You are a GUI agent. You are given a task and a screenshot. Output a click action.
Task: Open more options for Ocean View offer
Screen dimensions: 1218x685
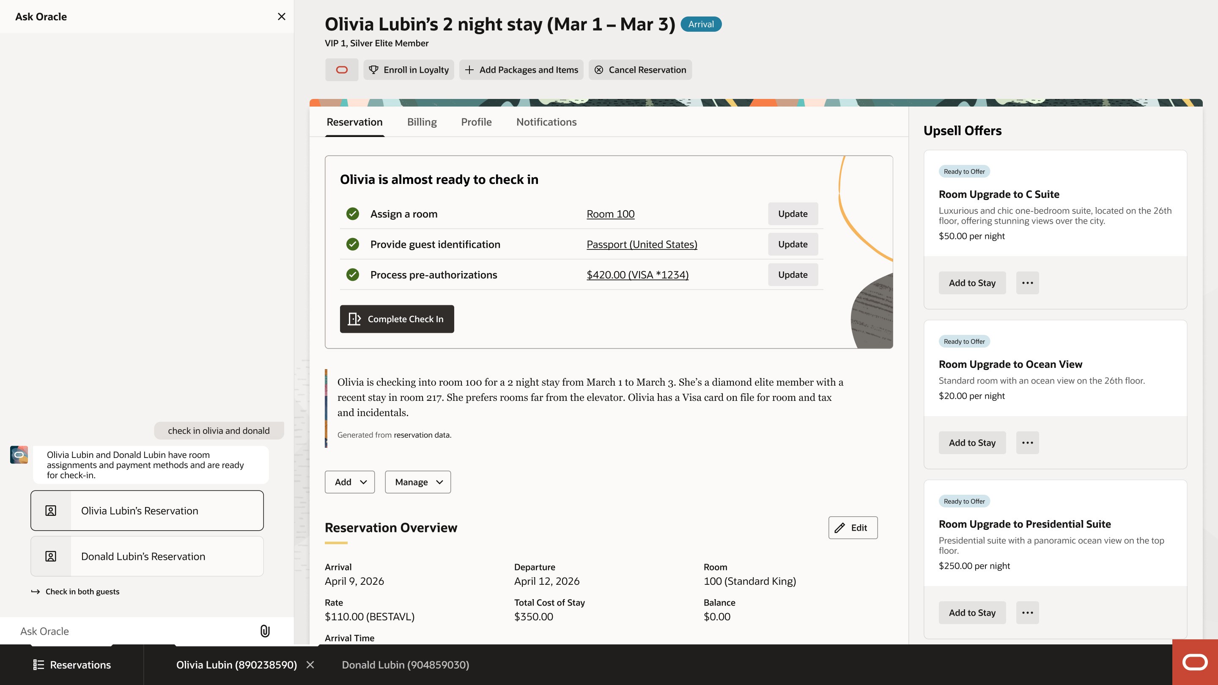pos(1027,442)
